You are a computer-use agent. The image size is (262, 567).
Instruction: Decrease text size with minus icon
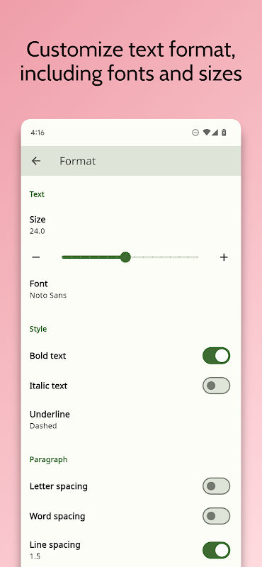(x=36, y=257)
